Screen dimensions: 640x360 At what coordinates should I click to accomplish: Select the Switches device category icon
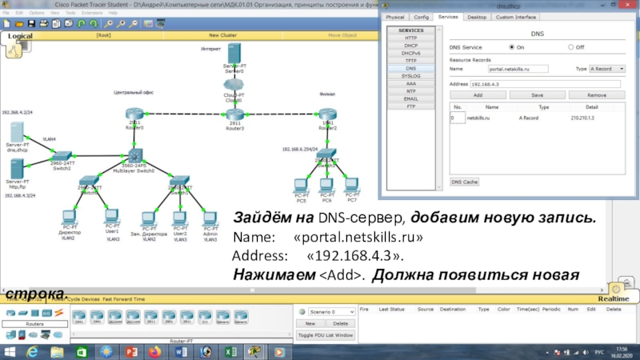point(23,313)
